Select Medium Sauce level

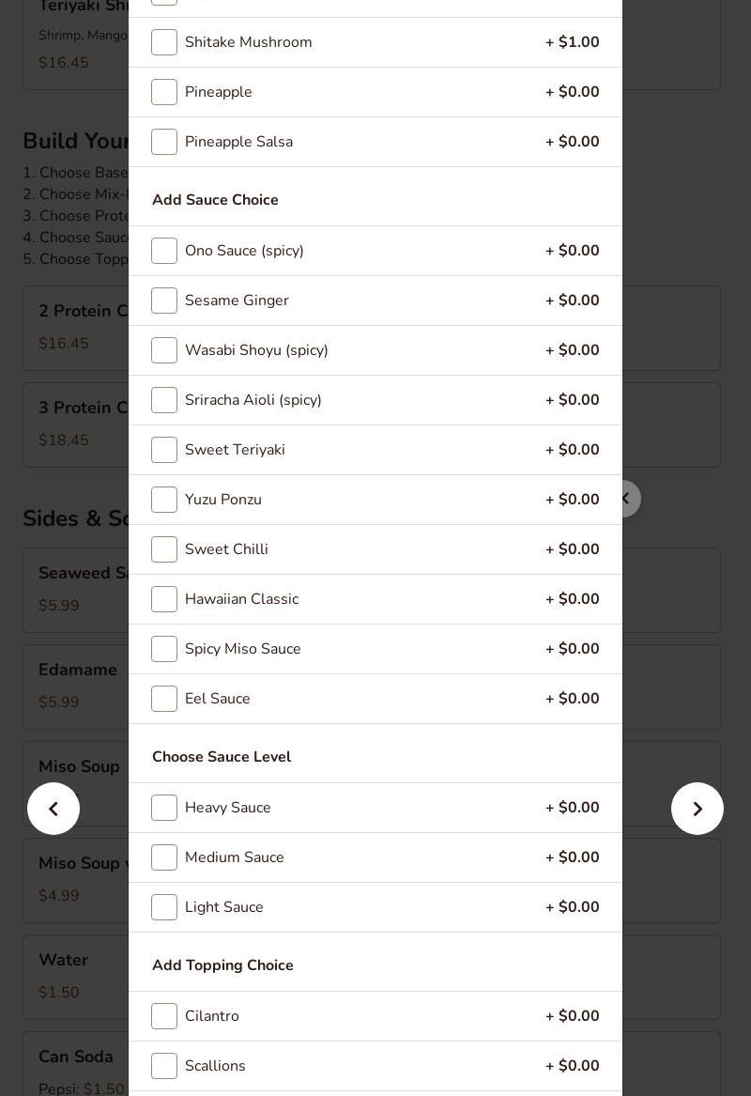click(164, 857)
